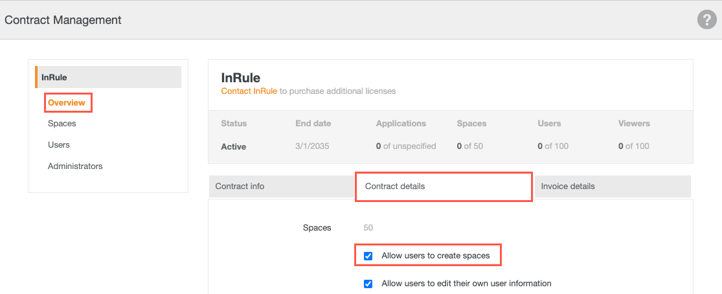Switch to the Contract info tab
Viewport: 722px width, 294px height.
pos(240,186)
